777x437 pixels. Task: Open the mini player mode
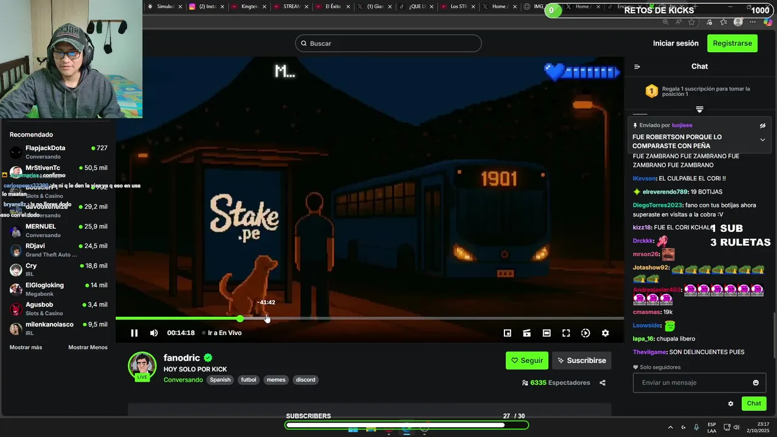pos(507,333)
